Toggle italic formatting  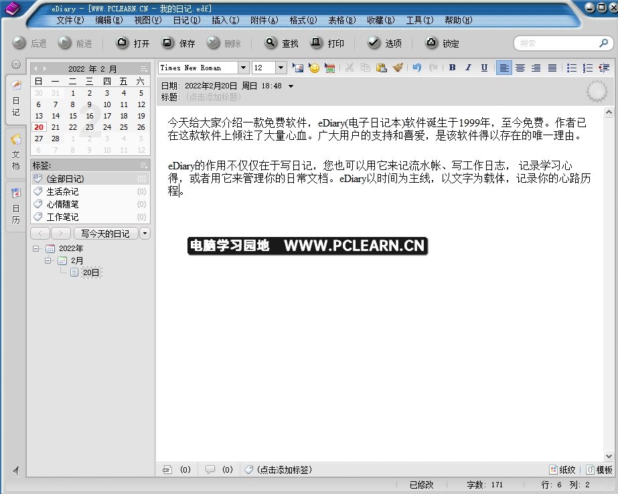tap(468, 68)
